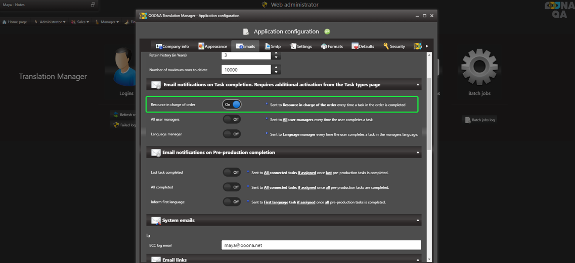Collapse the System emails section
575x263 pixels.
click(x=418, y=221)
